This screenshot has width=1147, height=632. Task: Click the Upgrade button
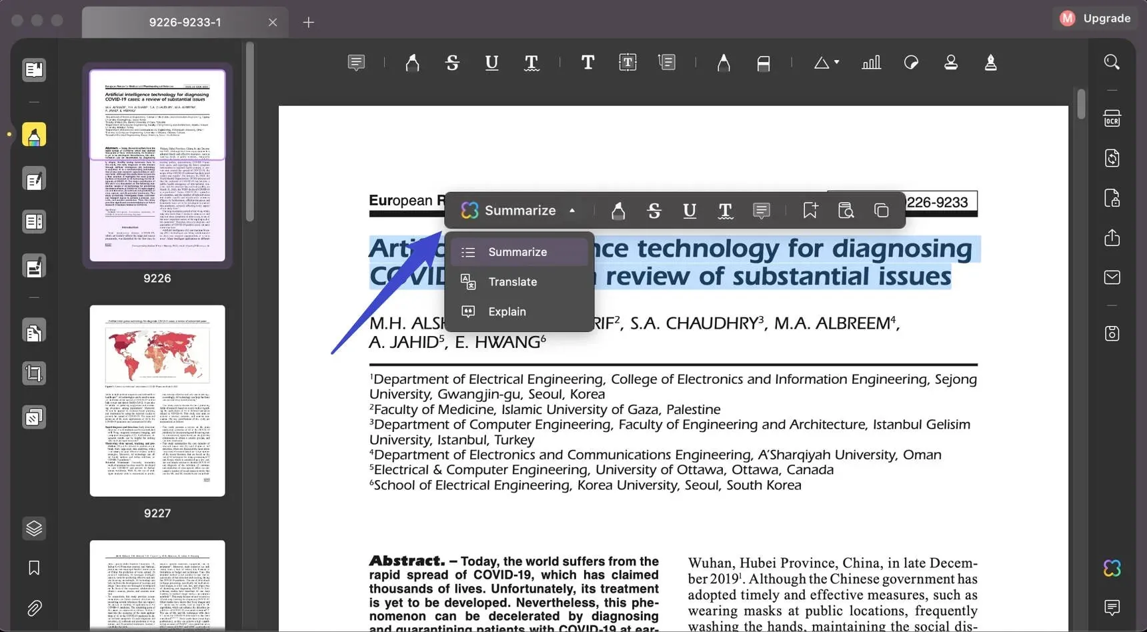pyautogui.click(x=1095, y=19)
